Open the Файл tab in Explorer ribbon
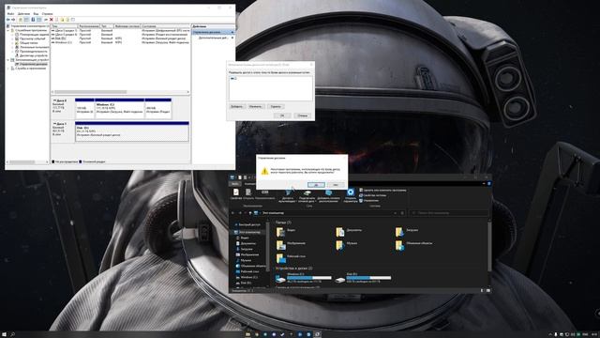Image resolution: width=600 pixels, height=338 pixels. (x=235, y=184)
